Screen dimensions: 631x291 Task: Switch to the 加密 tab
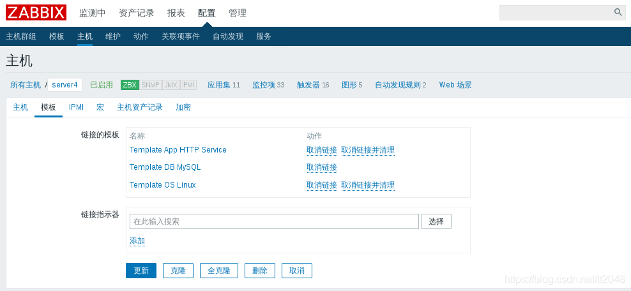(x=183, y=107)
